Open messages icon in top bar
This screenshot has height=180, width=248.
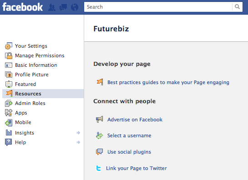(x=63, y=7)
